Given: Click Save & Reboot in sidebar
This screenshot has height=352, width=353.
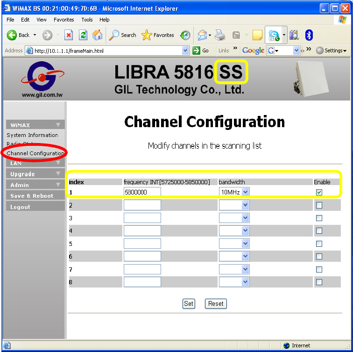Looking at the screenshot, I should pyautogui.click(x=35, y=195).
